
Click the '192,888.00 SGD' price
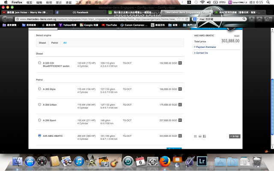pyautogui.click(x=168, y=63)
